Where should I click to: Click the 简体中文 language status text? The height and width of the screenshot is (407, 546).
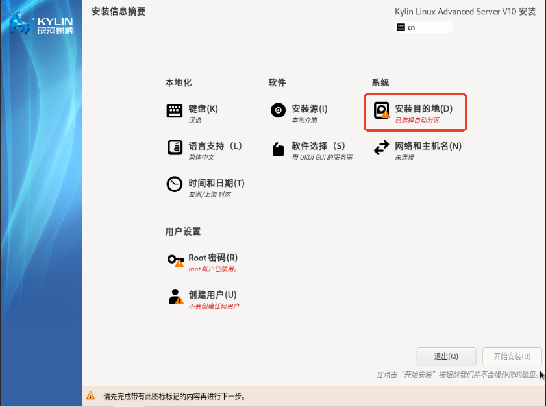click(201, 157)
